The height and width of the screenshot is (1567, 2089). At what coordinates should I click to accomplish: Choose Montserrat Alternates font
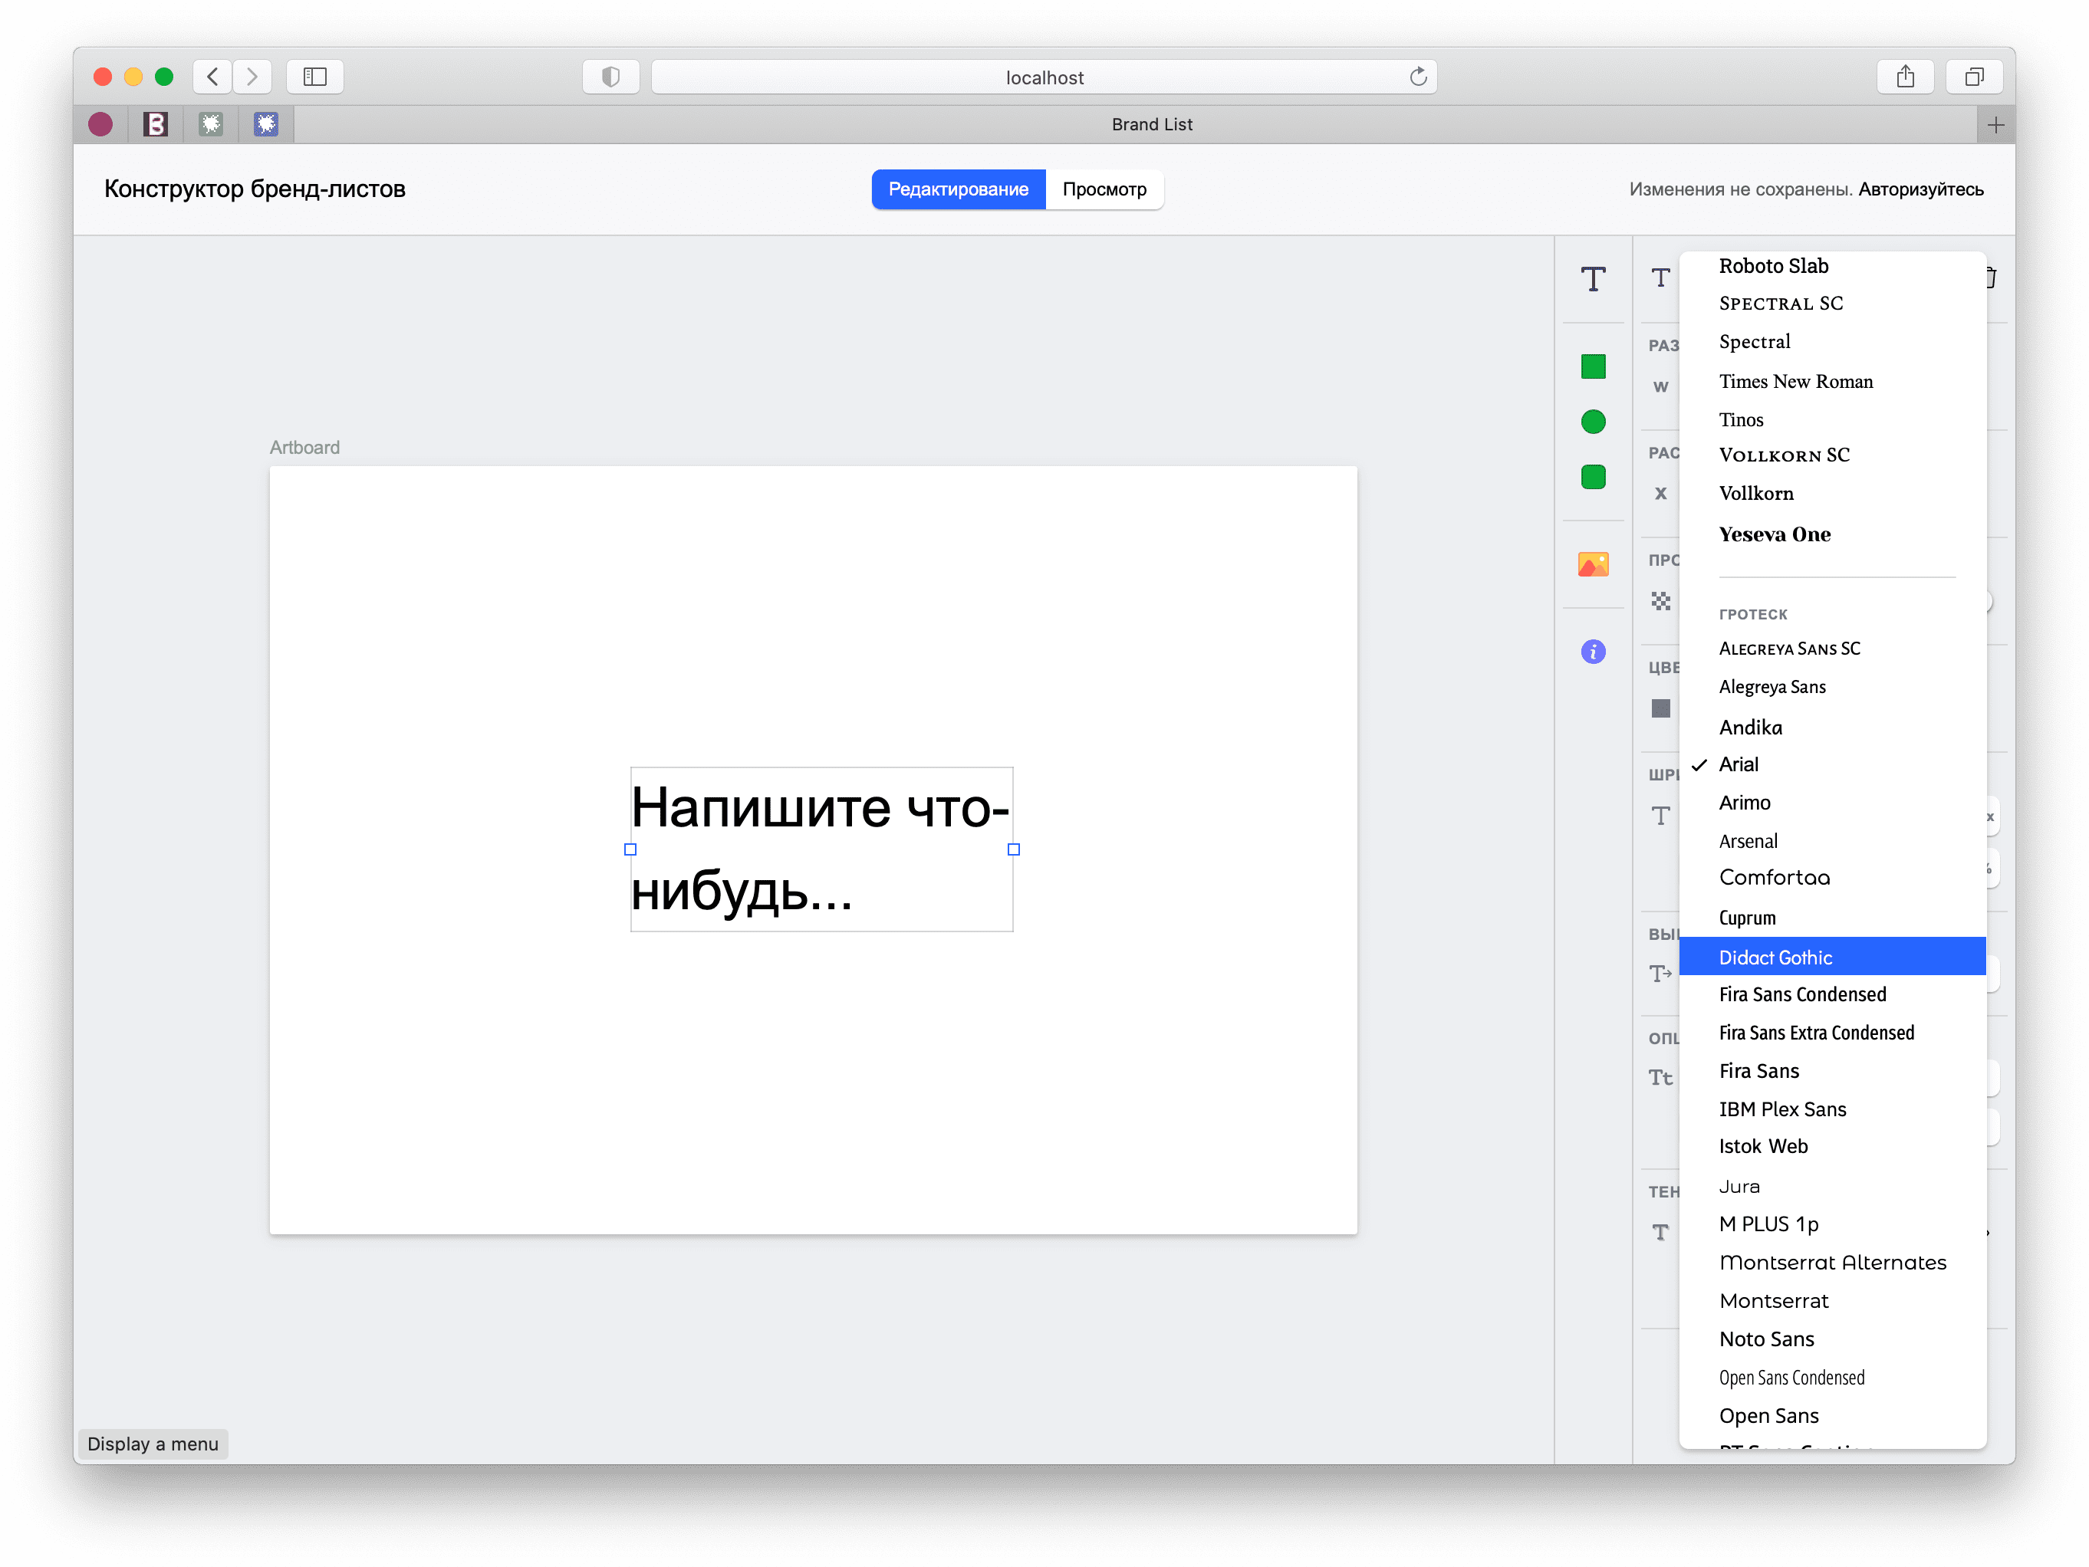coord(1832,1263)
